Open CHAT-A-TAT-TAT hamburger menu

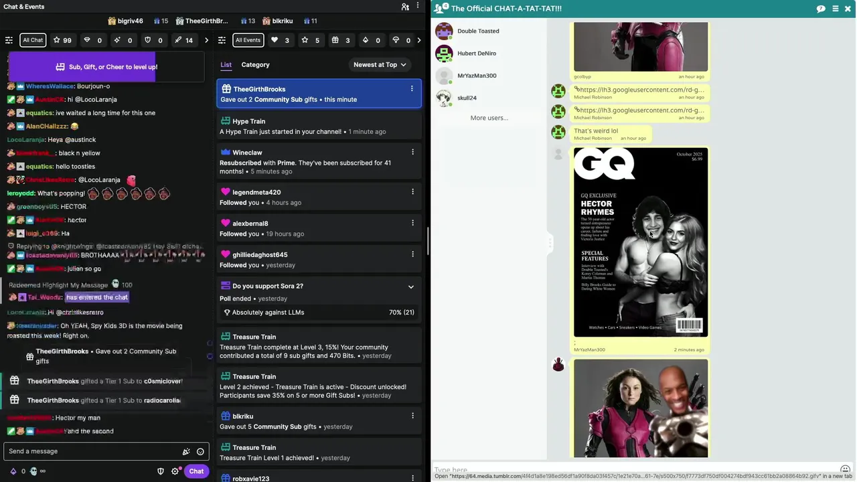[836, 9]
